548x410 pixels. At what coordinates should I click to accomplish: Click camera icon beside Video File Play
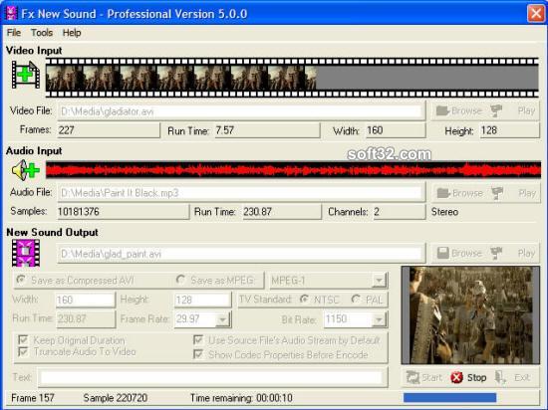click(496, 110)
